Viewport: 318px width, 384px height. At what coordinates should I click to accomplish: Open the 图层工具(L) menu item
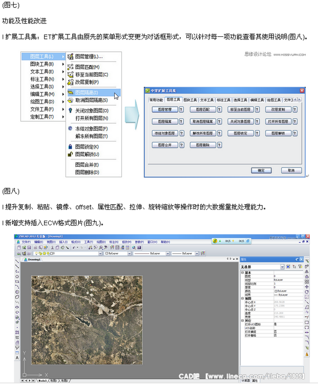pyautogui.click(x=44, y=56)
